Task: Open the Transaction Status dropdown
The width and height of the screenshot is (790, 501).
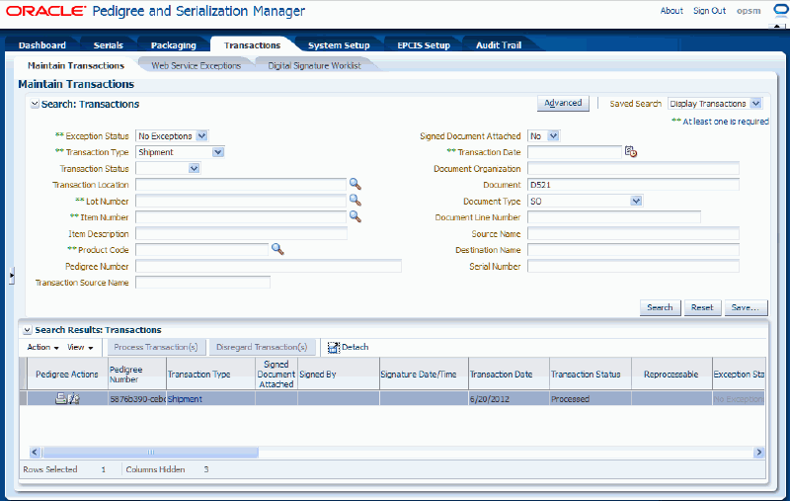Action: (x=194, y=168)
